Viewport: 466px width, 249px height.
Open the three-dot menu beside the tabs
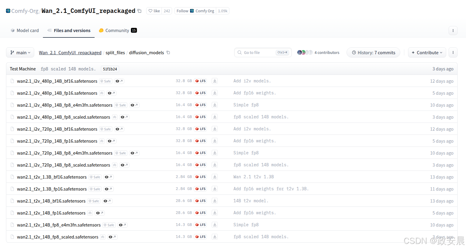[x=453, y=30]
